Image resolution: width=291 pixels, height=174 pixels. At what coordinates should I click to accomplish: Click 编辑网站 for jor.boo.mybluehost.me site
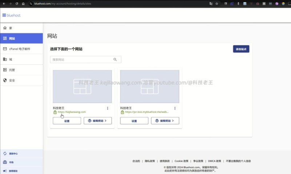coord(165,121)
